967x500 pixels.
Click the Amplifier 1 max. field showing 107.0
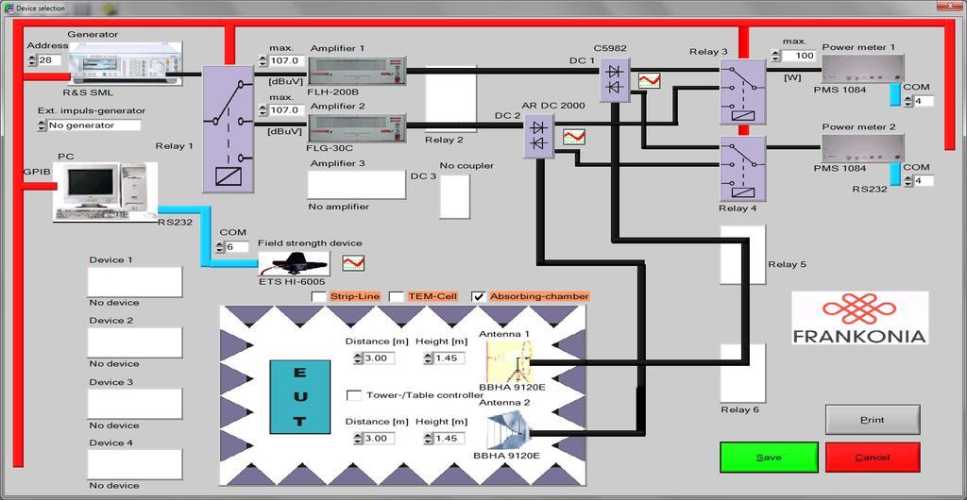coord(287,60)
